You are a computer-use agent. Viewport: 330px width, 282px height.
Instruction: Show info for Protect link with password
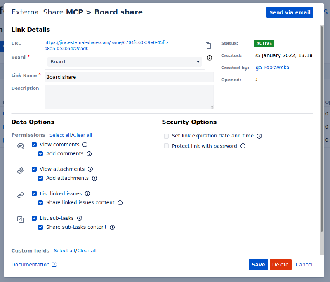coord(243,146)
